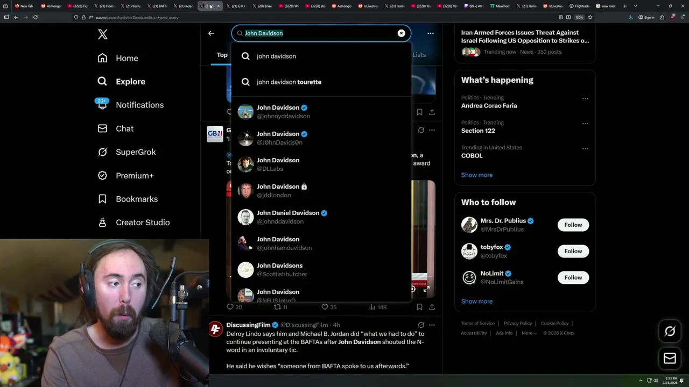Open SuperGrok icon in sidebar
The width and height of the screenshot is (689, 387).
(x=102, y=152)
